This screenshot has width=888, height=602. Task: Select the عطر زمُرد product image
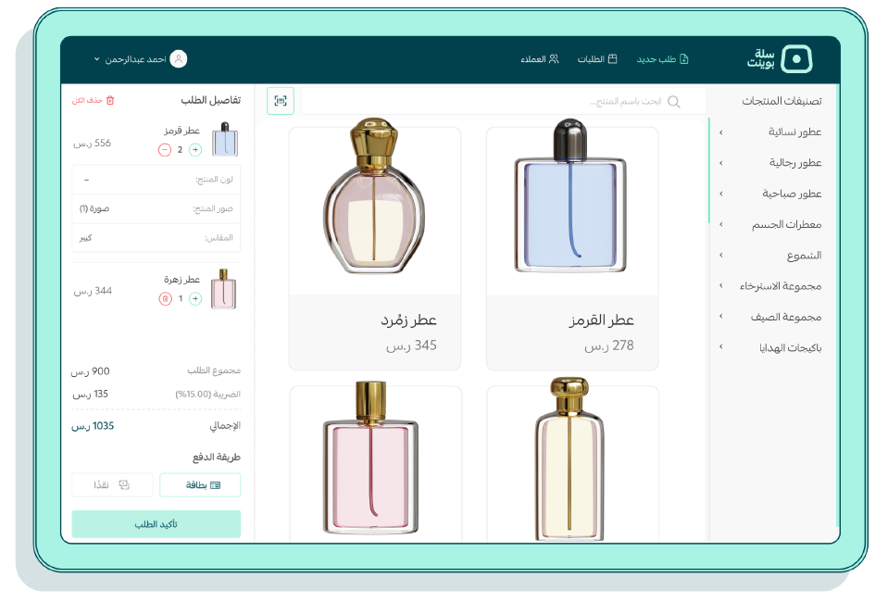pos(374,196)
